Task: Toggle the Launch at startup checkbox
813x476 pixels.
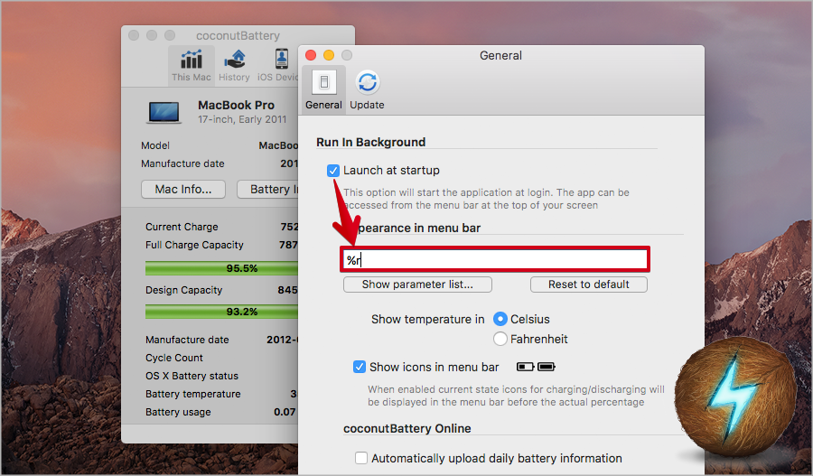Action: pyautogui.click(x=332, y=171)
